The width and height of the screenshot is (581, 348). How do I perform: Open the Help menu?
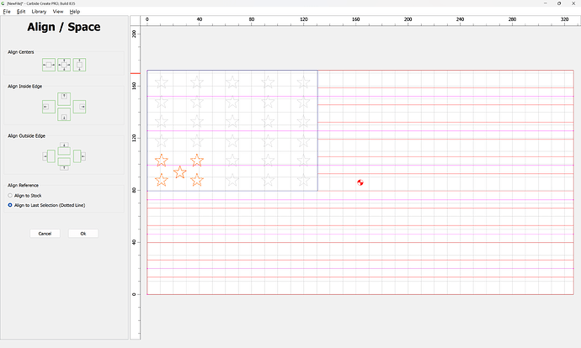coord(75,12)
